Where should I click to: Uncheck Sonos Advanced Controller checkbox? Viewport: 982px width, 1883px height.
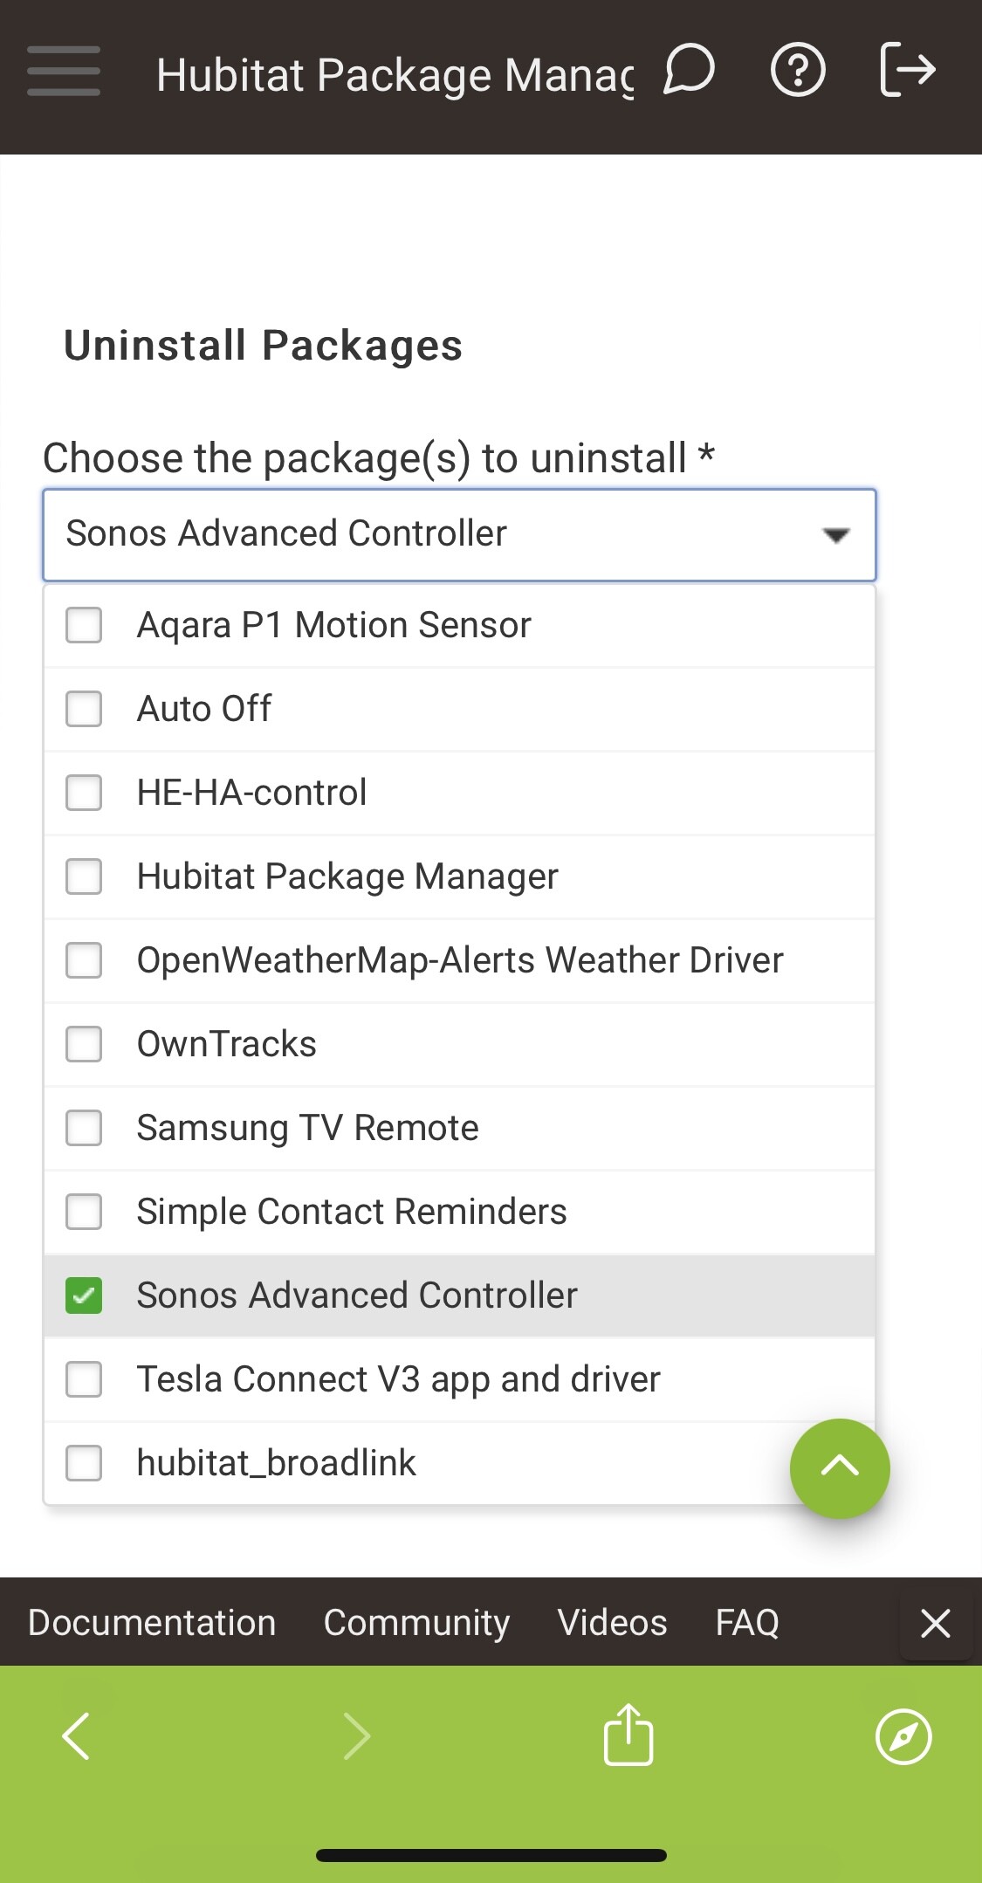click(x=84, y=1295)
